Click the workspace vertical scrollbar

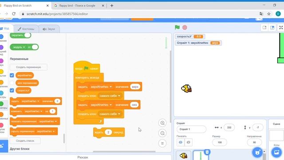(x=170, y=86)
